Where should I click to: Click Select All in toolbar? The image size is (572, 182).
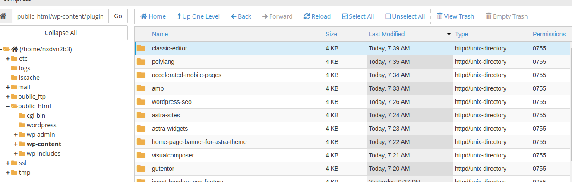358,16
